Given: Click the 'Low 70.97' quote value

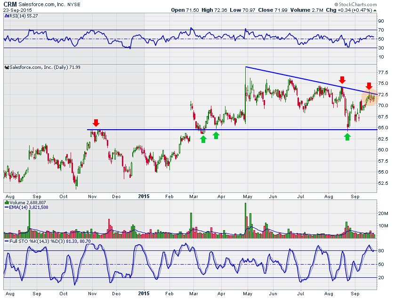Looking at the screenshot, I should (242, 10).
